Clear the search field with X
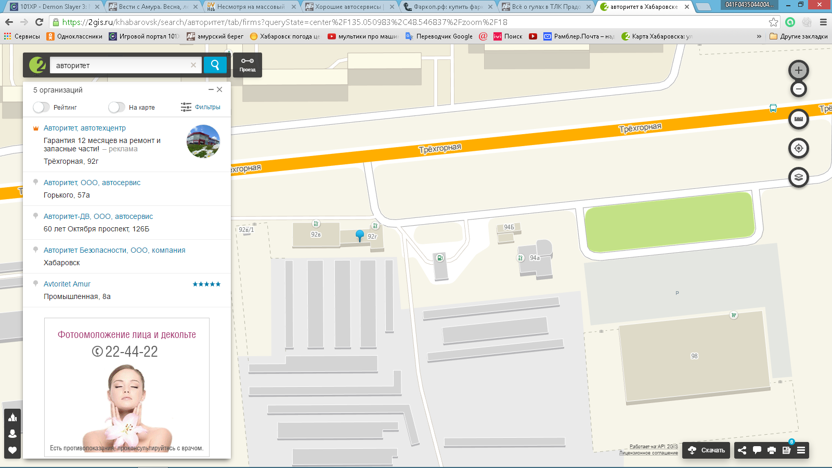832x468 pixels. tap(193, 65)
